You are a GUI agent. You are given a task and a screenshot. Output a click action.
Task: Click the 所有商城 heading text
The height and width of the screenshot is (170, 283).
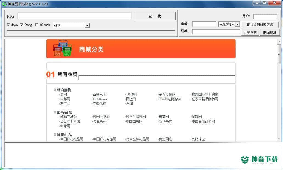67,74
